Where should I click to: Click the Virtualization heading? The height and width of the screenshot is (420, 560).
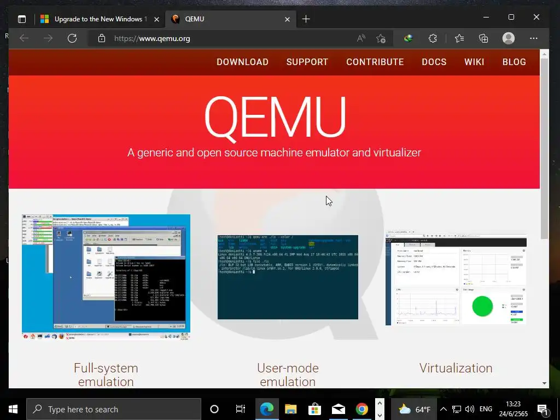pos(456,368)
